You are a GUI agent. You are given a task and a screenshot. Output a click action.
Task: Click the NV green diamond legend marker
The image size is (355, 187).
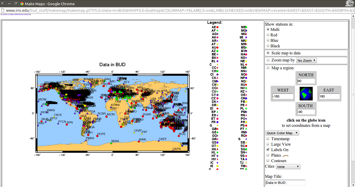click(x=246, y=88)
